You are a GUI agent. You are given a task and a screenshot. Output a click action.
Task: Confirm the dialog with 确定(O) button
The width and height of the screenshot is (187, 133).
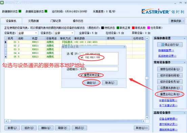coord(91,83)
